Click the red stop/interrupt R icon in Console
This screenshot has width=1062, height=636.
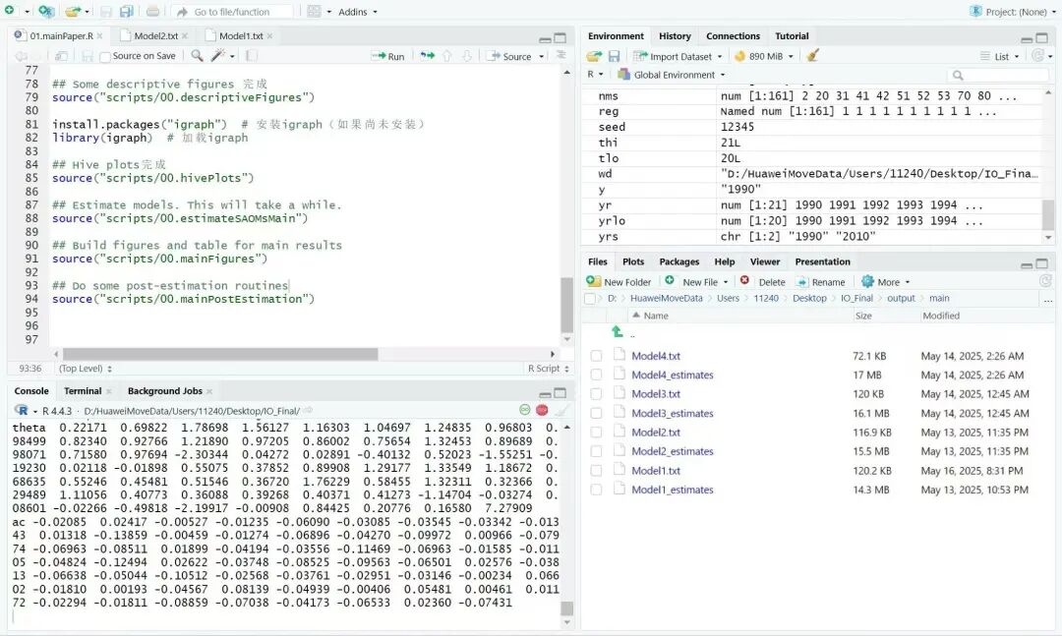[x=542, y=410]
